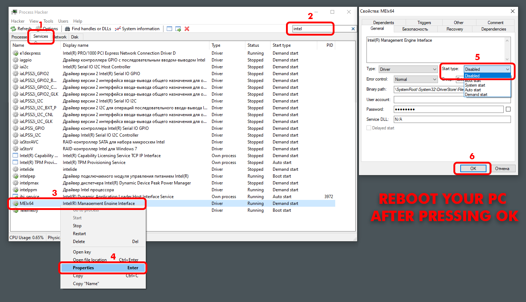
Task: Click the Отмена cancel button
Action: (x=502, y=169)
